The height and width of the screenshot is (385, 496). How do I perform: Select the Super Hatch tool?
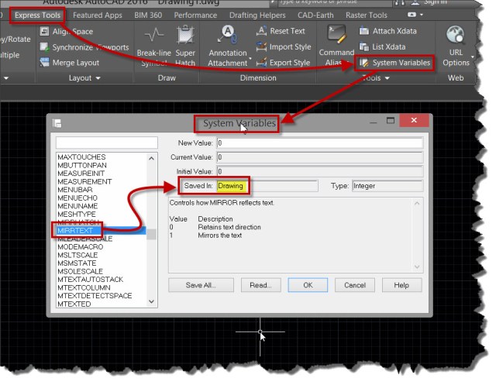[184, 36]
